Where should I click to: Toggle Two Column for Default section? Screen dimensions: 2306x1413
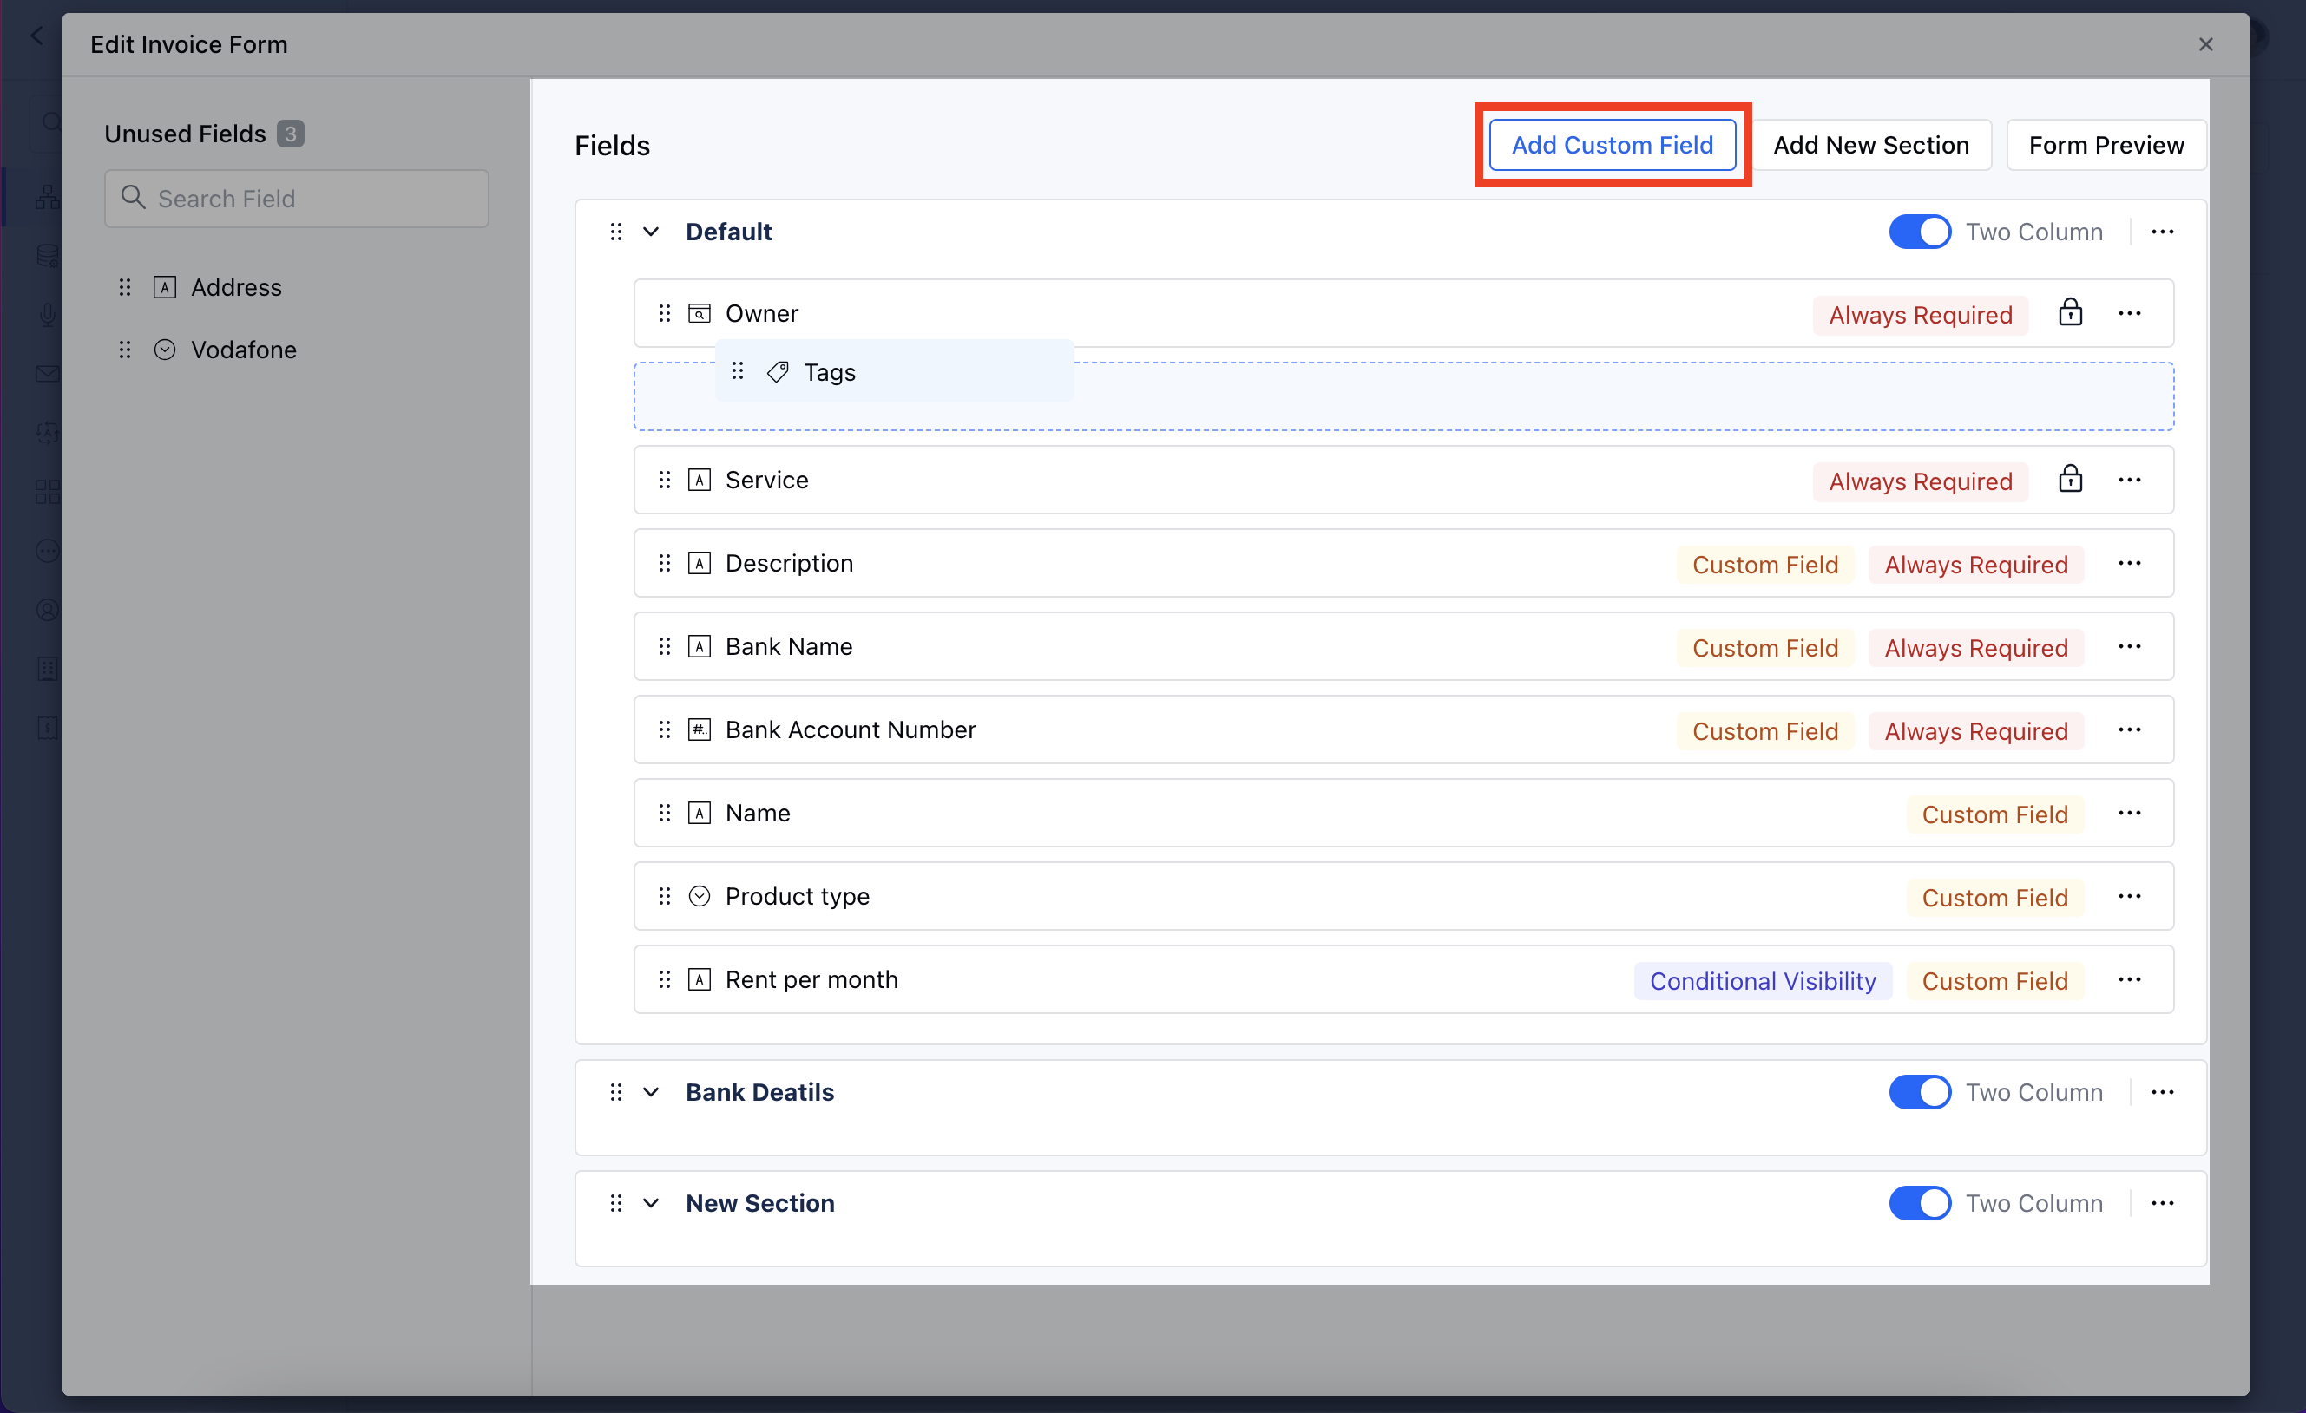tap(1920, 232)
